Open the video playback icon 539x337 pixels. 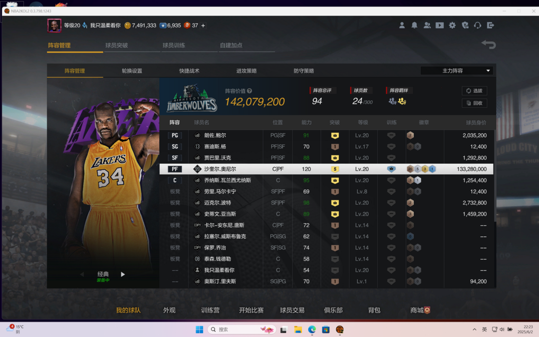439,25
